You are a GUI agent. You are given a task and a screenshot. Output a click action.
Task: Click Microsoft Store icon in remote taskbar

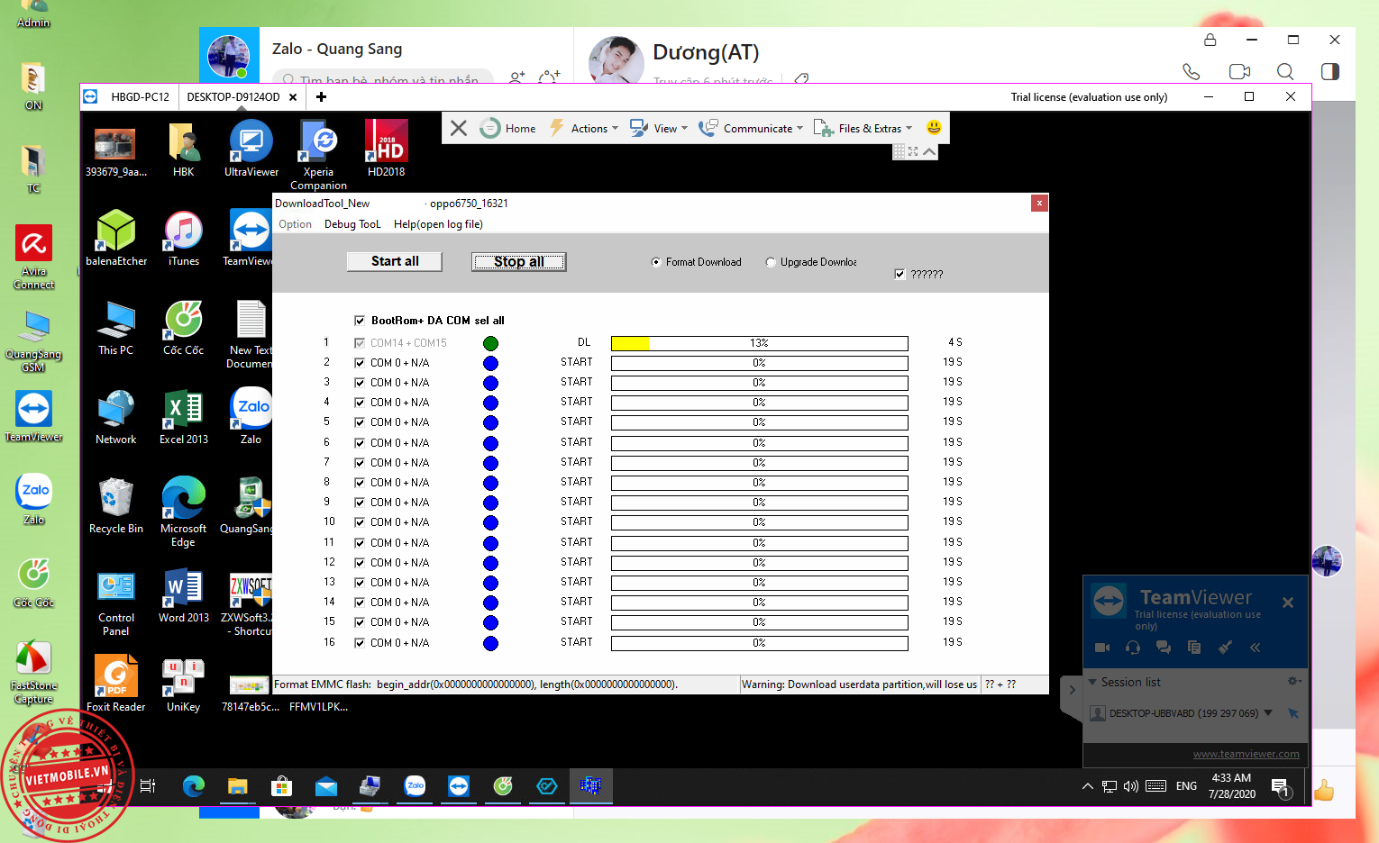pyautogui.click(x=281, y=786)
